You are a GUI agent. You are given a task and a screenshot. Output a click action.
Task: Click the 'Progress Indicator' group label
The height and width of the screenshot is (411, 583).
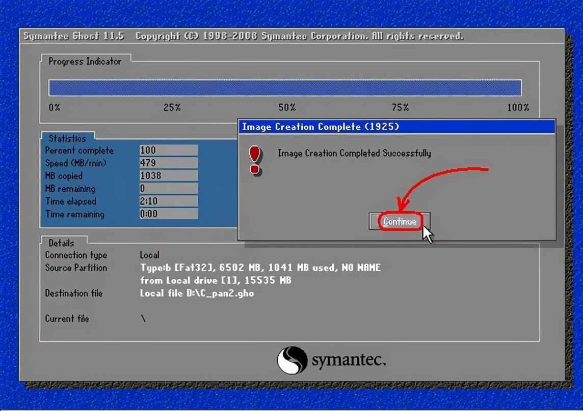coord(85,61)
